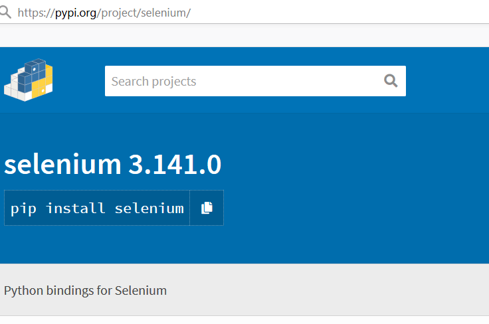Copy the pip install command to clipboard
Screen dimensions: 489x324
[x=207, y=208]
